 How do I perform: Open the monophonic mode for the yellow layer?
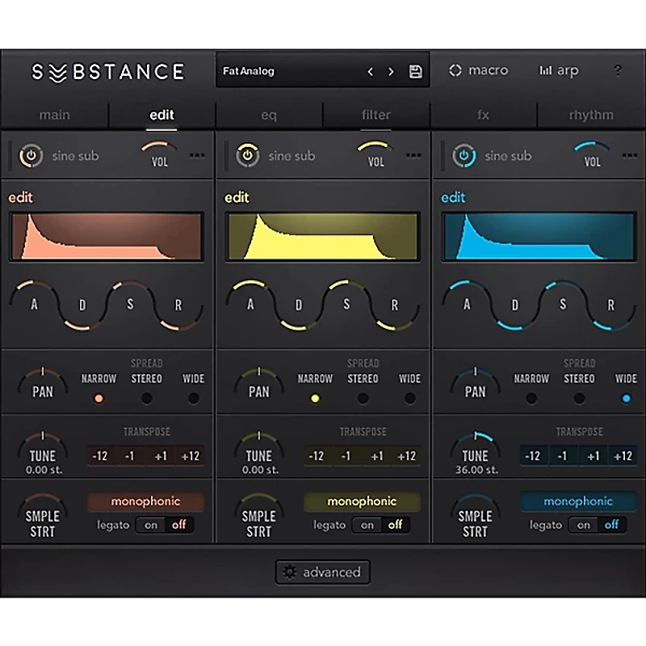[362, 501]
